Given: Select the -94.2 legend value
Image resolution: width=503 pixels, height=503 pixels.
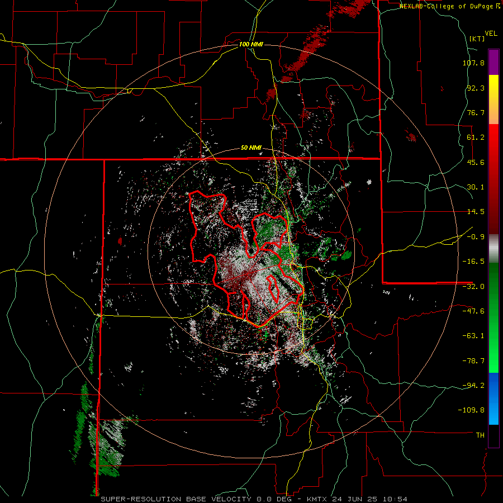Looking at the screenshot, I should click(x=473, y=386).
